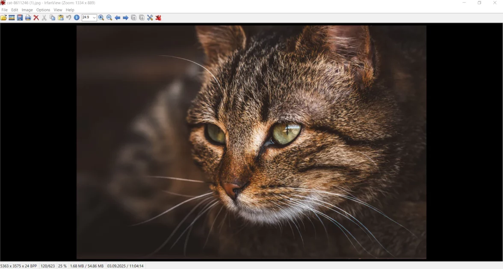Click the Cut scissors icon
The width and height of the screenshot is (503, 269).
(x=44, y=18)
